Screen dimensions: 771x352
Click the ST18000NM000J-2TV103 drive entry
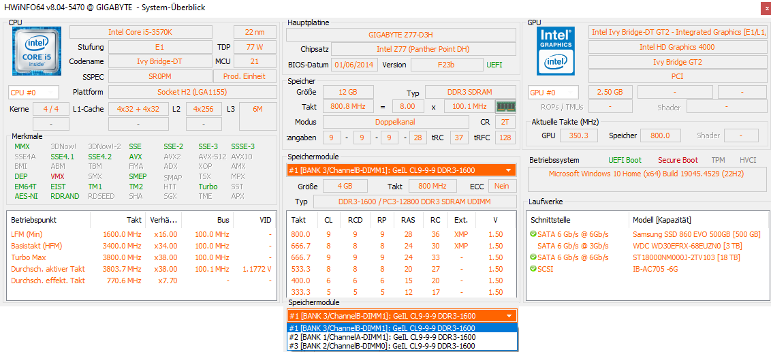pos(687,257)
